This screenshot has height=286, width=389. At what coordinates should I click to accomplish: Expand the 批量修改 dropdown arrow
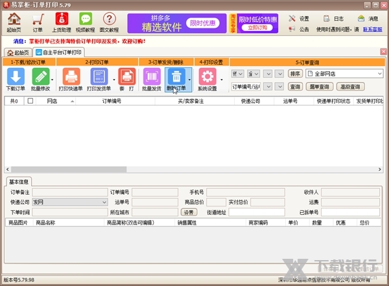point(52,80)
